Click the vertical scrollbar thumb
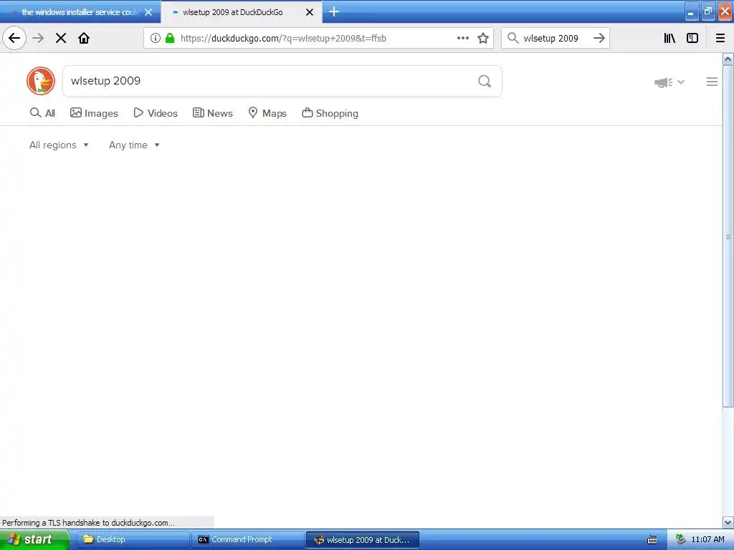The height and width of the screenshot is (550, 734). pyautogui.click(x=728, y=236)
